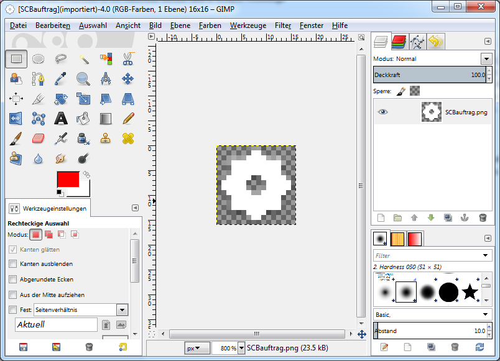The image size is (500, 361).
Task: Open the Seitenverhältnis dropdown
Action: (122, 309)
